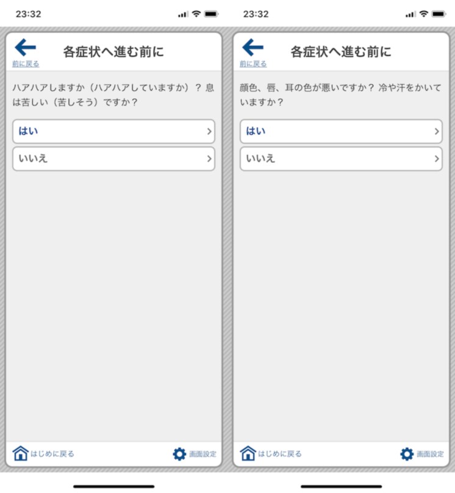Tap chevron on right screen's はい row

[x=437, y=131]
